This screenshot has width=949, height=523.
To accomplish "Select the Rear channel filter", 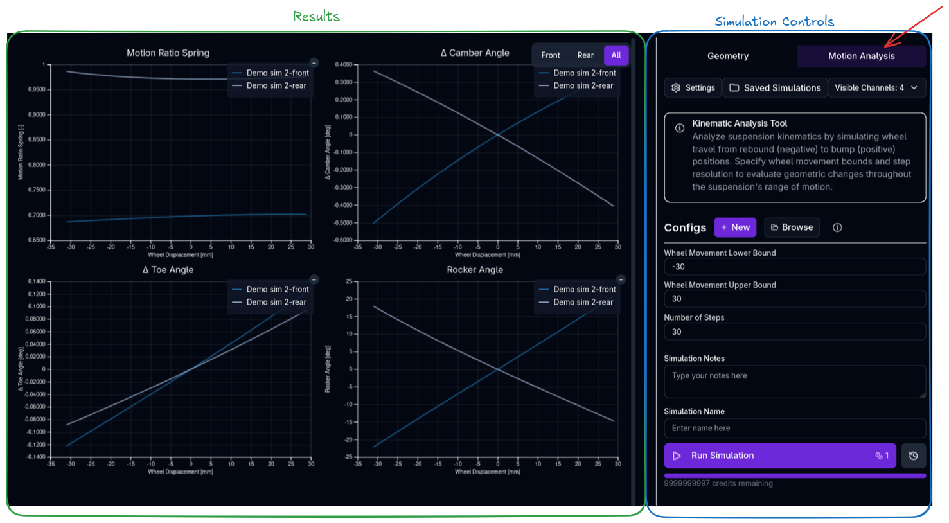I will pyautogui.click(x=585, y=55).
